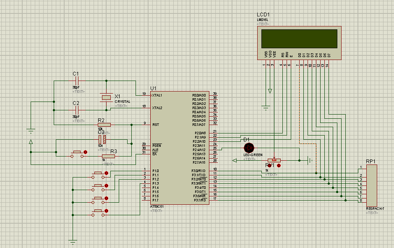Select the ground symbol under the push buttons
The image size is (394, 248).
73,242
